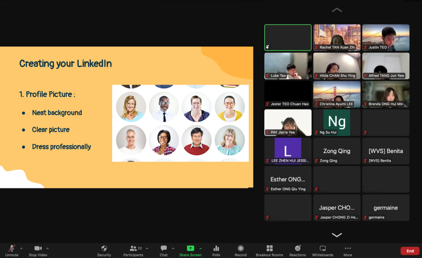
Task: Select Rachel TAN Xuan Zhi video tile
Action: (337, 38)
